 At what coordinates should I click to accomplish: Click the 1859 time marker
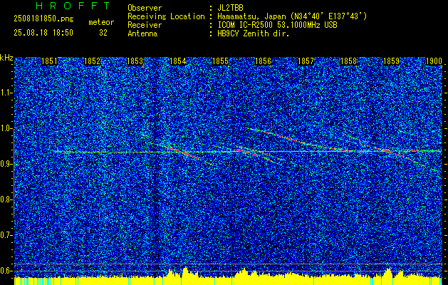click(x=391, y=61)
